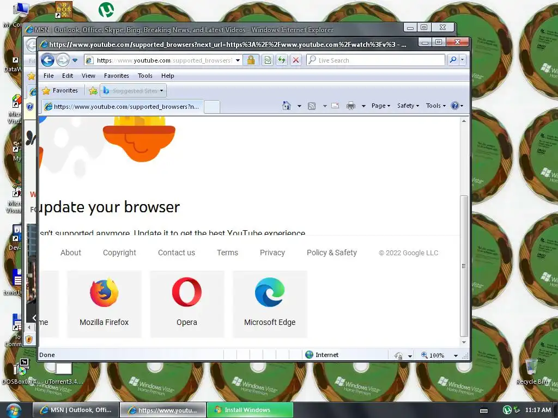Viewport: 558px width, 418px height.
Task: Open the Page command bar menu
Action: click(381, 106)
